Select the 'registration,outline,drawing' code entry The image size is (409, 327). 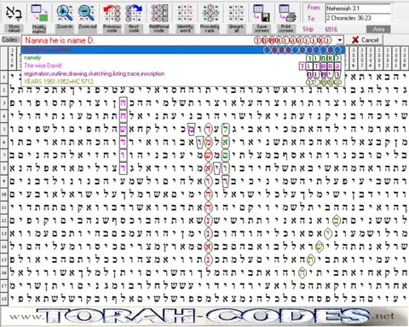coord(183,73)
